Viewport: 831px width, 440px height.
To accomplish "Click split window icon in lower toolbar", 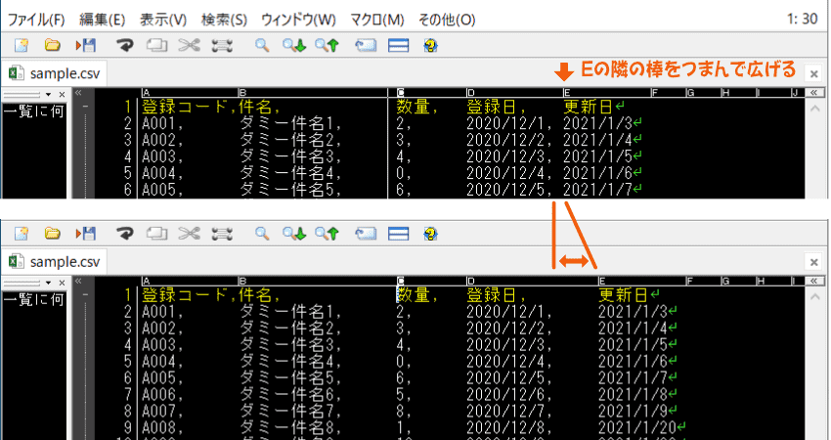I will [x=399, y=234].
